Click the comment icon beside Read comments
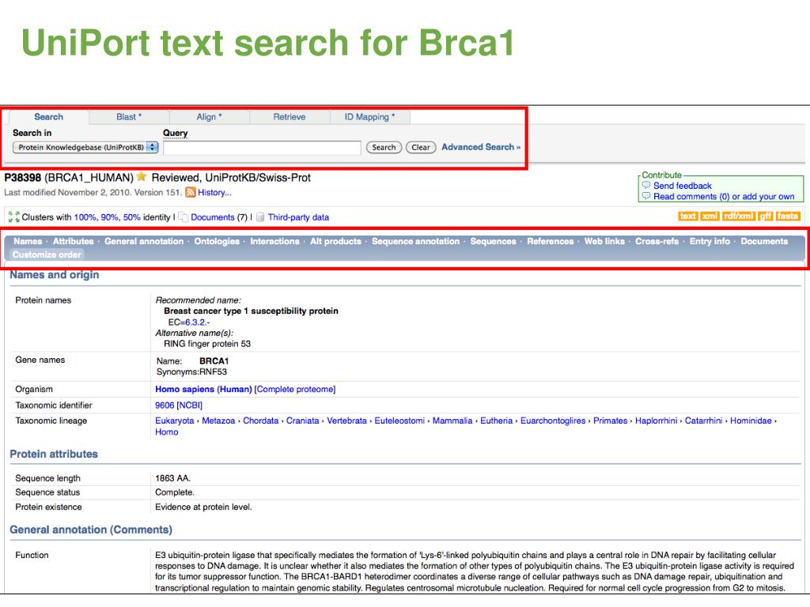The image size is (810, 607). click(x=645, y=196)
